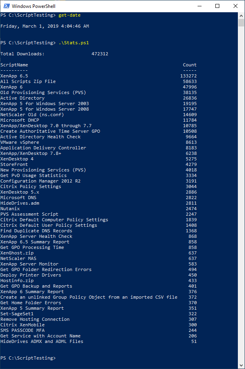
Task: Click the Total Downloads value 472312
Action: click(100, 54)
